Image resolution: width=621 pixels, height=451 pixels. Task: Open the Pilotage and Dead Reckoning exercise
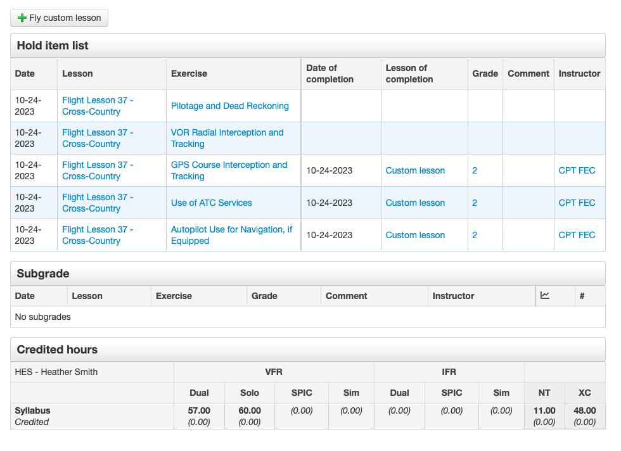tap(229, 106)
